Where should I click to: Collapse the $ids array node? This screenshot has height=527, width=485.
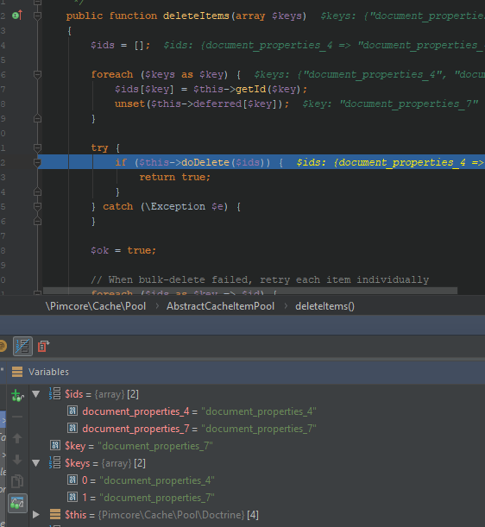36,394
